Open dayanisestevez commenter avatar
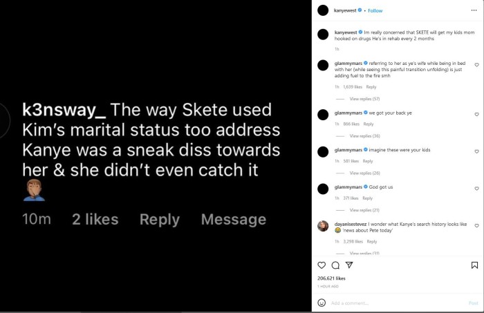Image resolution: width=484 pixels, height=313 pixels. pos(322,227)
